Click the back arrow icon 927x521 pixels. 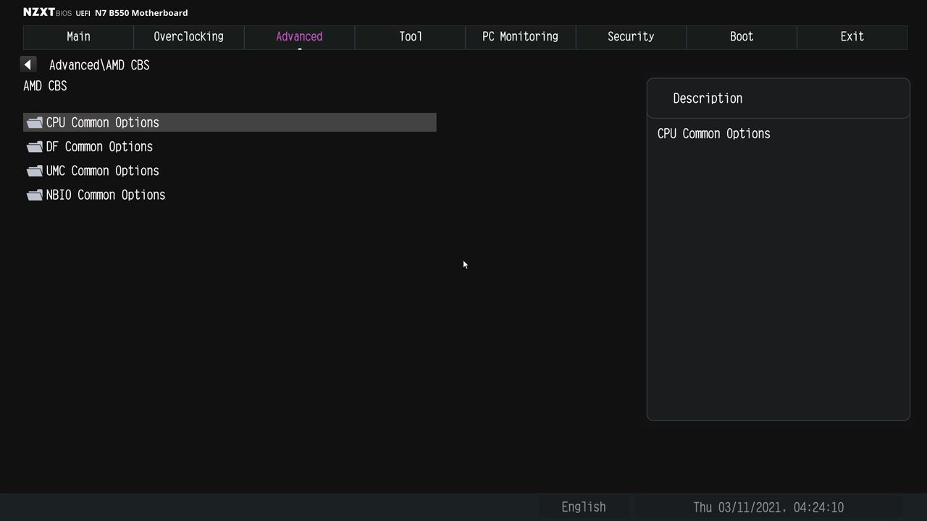pos(28,64)
